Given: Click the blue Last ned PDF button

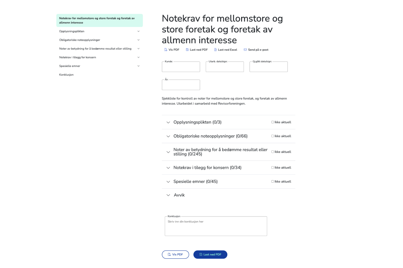Looking at the screenshot, I should pyautogui.click(x=210, y=254).
